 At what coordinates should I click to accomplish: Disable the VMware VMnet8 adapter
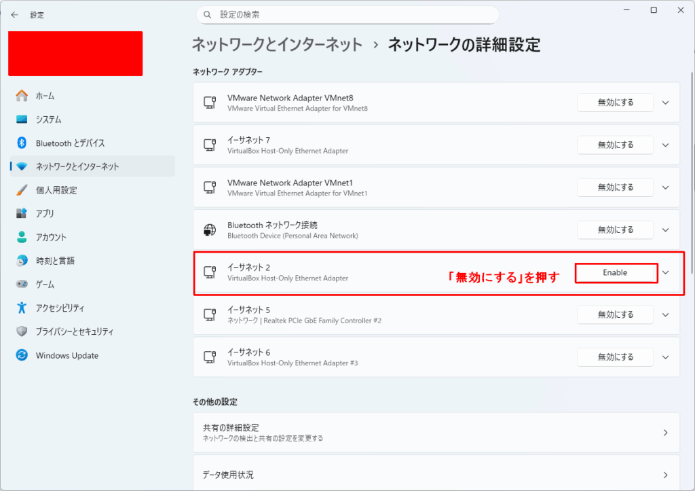point(615,103)
